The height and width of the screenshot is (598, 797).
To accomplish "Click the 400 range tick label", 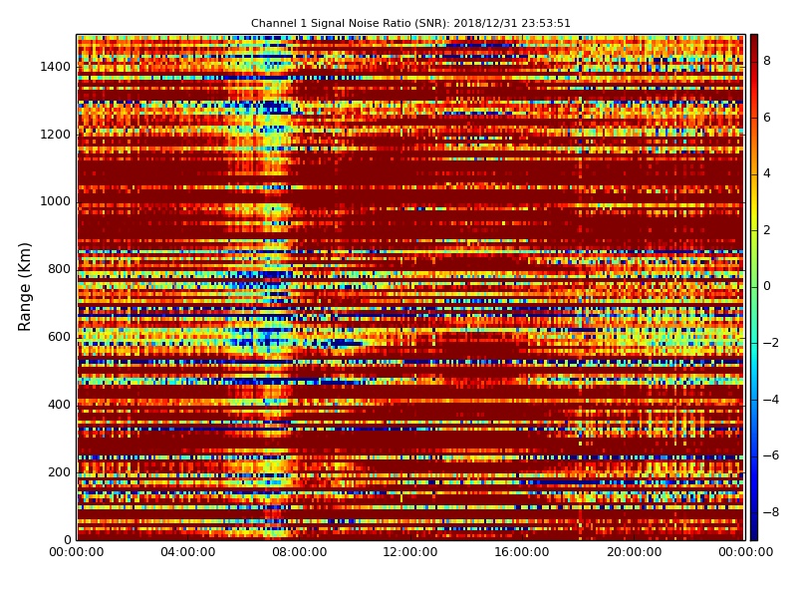I will (60, 405).
